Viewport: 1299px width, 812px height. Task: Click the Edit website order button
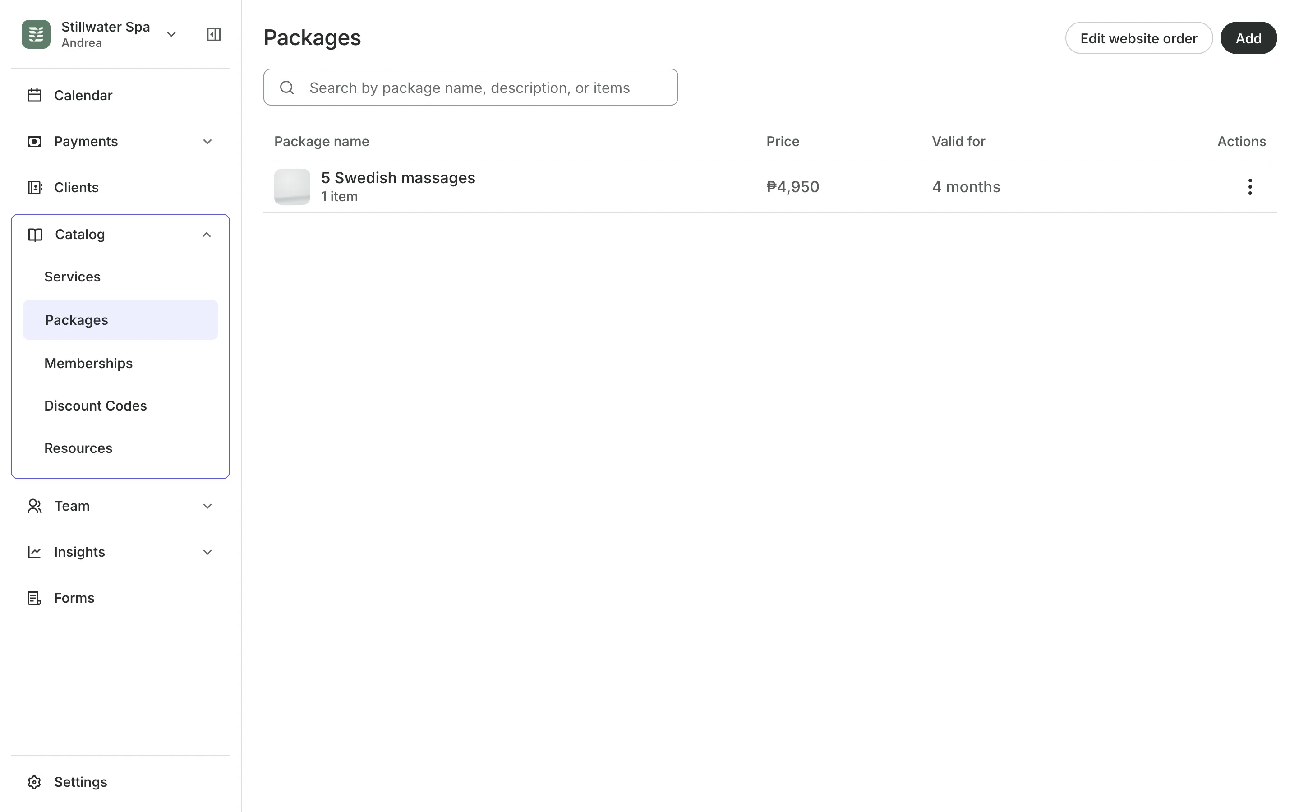(1138, 38)
